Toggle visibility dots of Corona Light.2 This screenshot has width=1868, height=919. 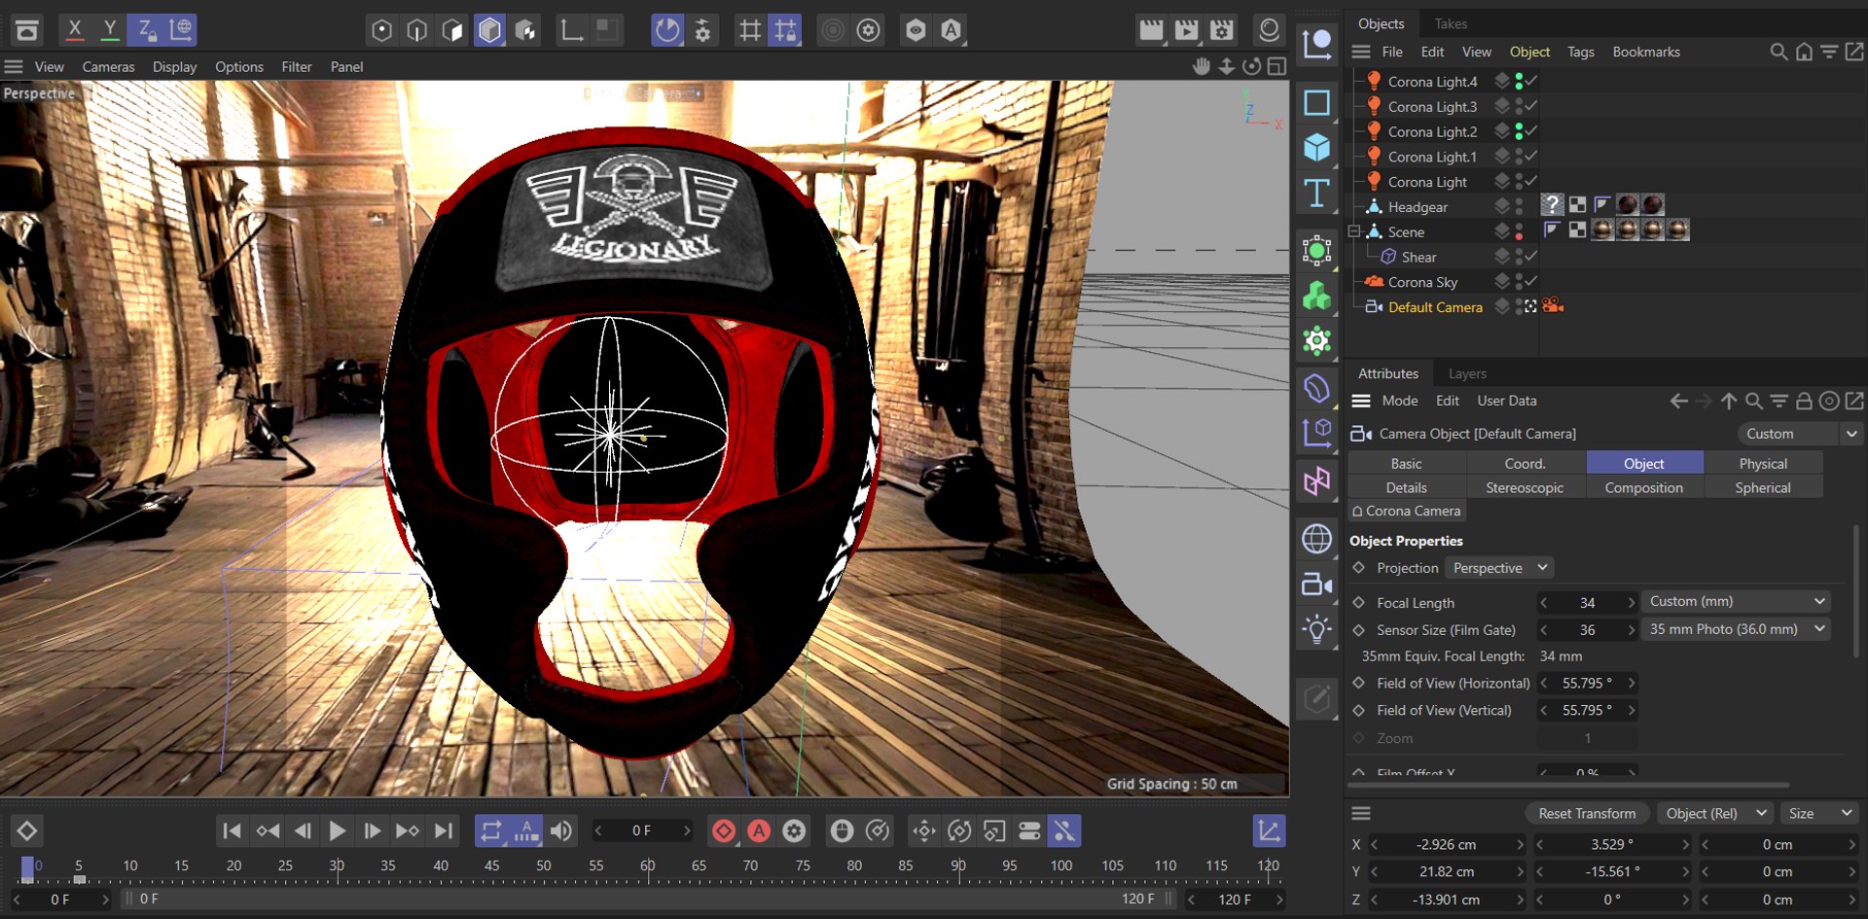tap(1519, 131)
